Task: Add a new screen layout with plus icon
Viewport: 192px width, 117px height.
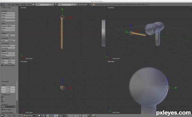Action: [50, 4]
